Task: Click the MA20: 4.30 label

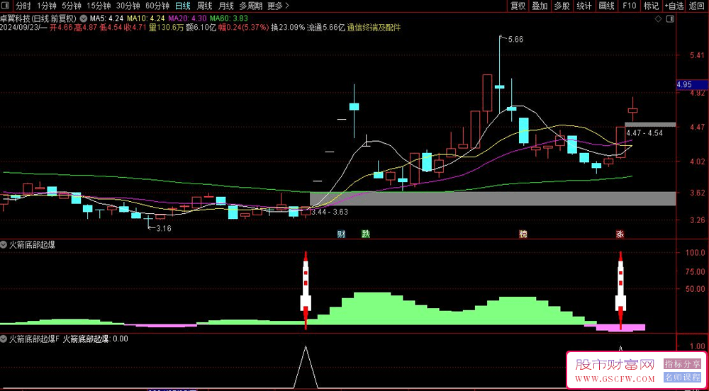Action: (187, 19)
